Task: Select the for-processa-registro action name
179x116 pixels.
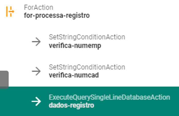Action: (57, 15)
